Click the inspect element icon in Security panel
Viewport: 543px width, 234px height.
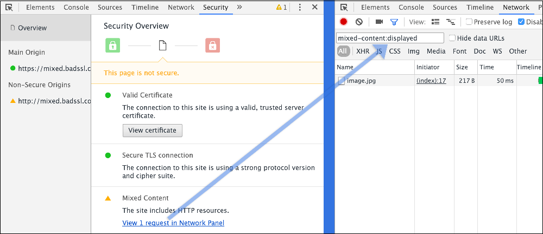pyautogui.click(x=10, y=7)
